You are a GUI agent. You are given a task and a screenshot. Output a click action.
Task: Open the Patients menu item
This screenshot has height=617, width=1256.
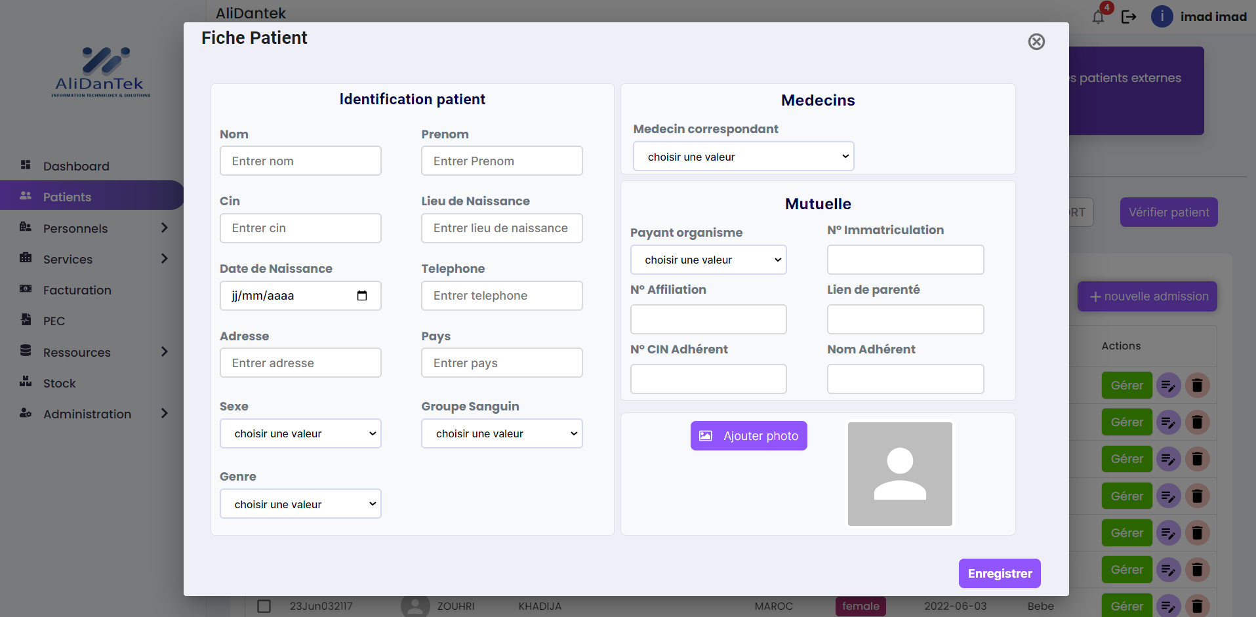[67, 197]
